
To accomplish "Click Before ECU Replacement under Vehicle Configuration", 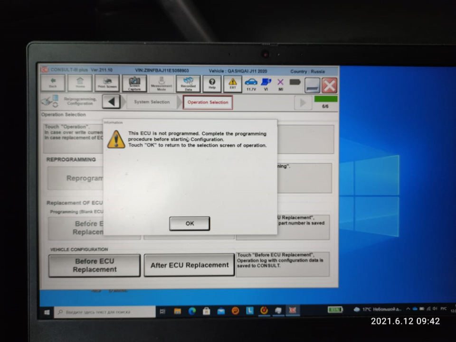I will click(95, 265).
